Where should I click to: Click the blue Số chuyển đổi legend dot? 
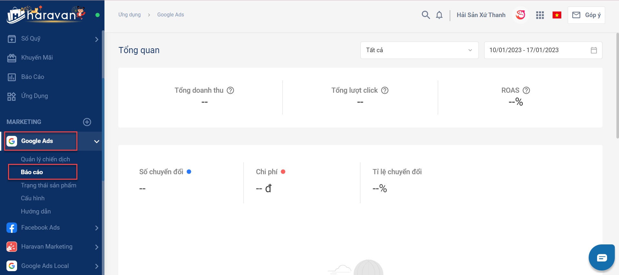point(189,172)
